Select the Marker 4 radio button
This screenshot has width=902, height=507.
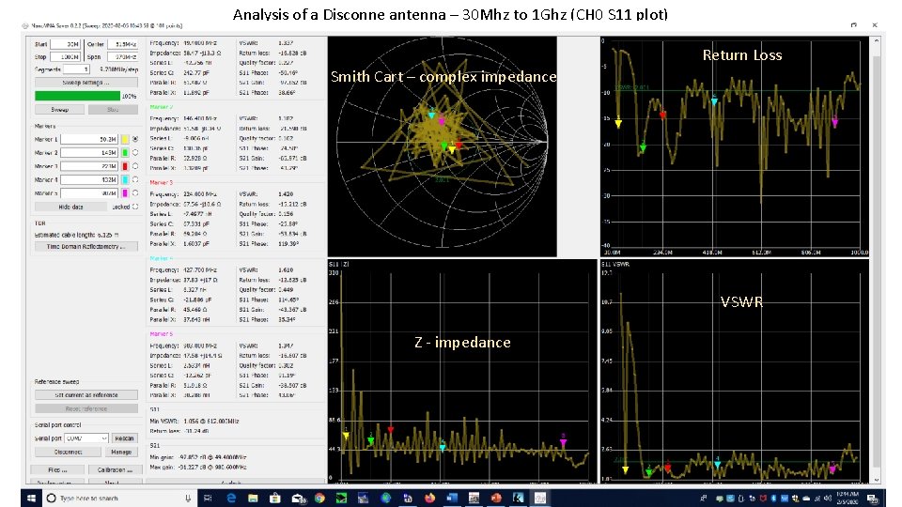[135, 179]
